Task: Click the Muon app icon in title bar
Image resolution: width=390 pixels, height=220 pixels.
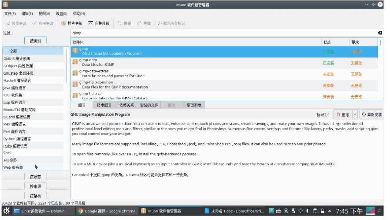Action: (6, 4)
